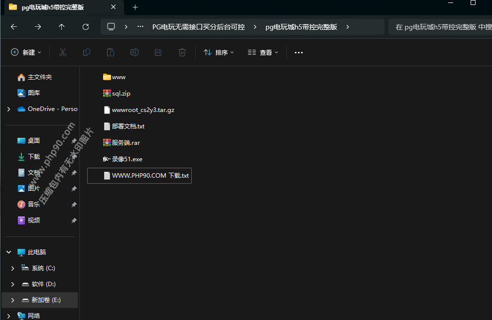Open the three-dots more options menu

pos(299,52)
